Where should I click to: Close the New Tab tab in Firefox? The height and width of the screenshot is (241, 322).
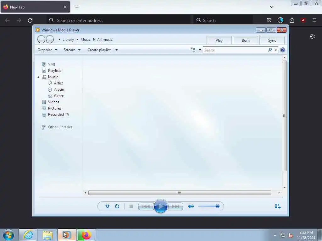[65, 7]
